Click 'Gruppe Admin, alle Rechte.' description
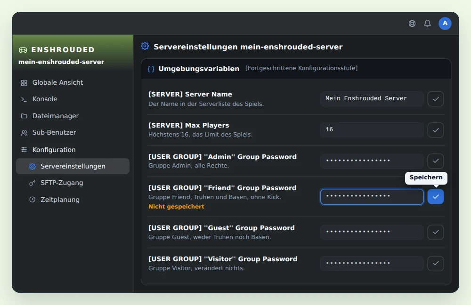Screen dimensions: 471x305 pos(189,165)
